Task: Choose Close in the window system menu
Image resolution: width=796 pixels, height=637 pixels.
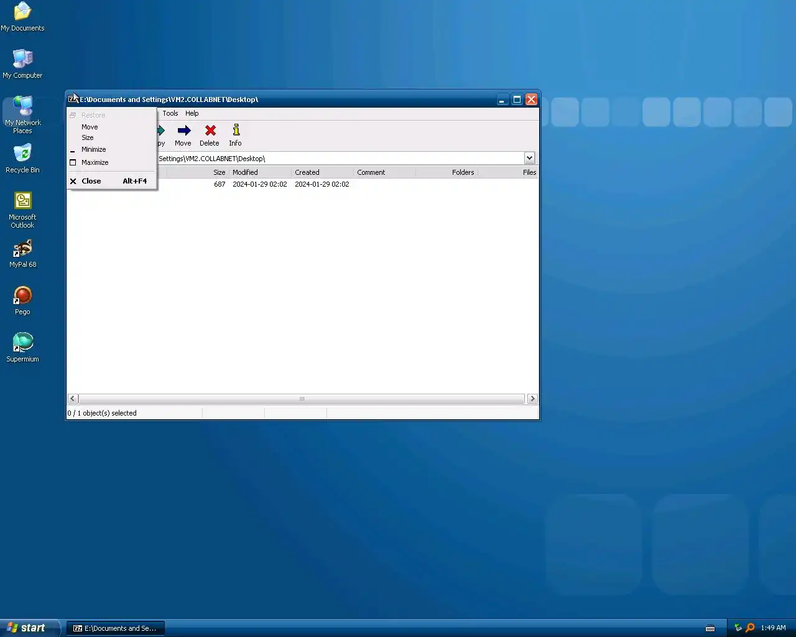Action: tap(112, 181)
